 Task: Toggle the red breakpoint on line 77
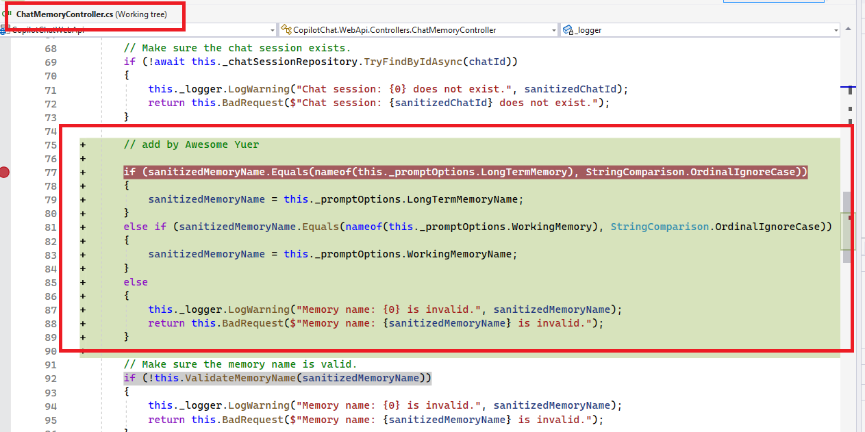(5, 172)
